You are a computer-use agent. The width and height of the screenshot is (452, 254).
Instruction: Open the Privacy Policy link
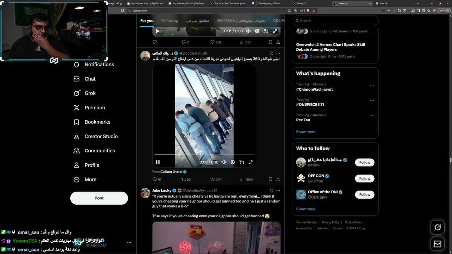(x=331, y=222)
